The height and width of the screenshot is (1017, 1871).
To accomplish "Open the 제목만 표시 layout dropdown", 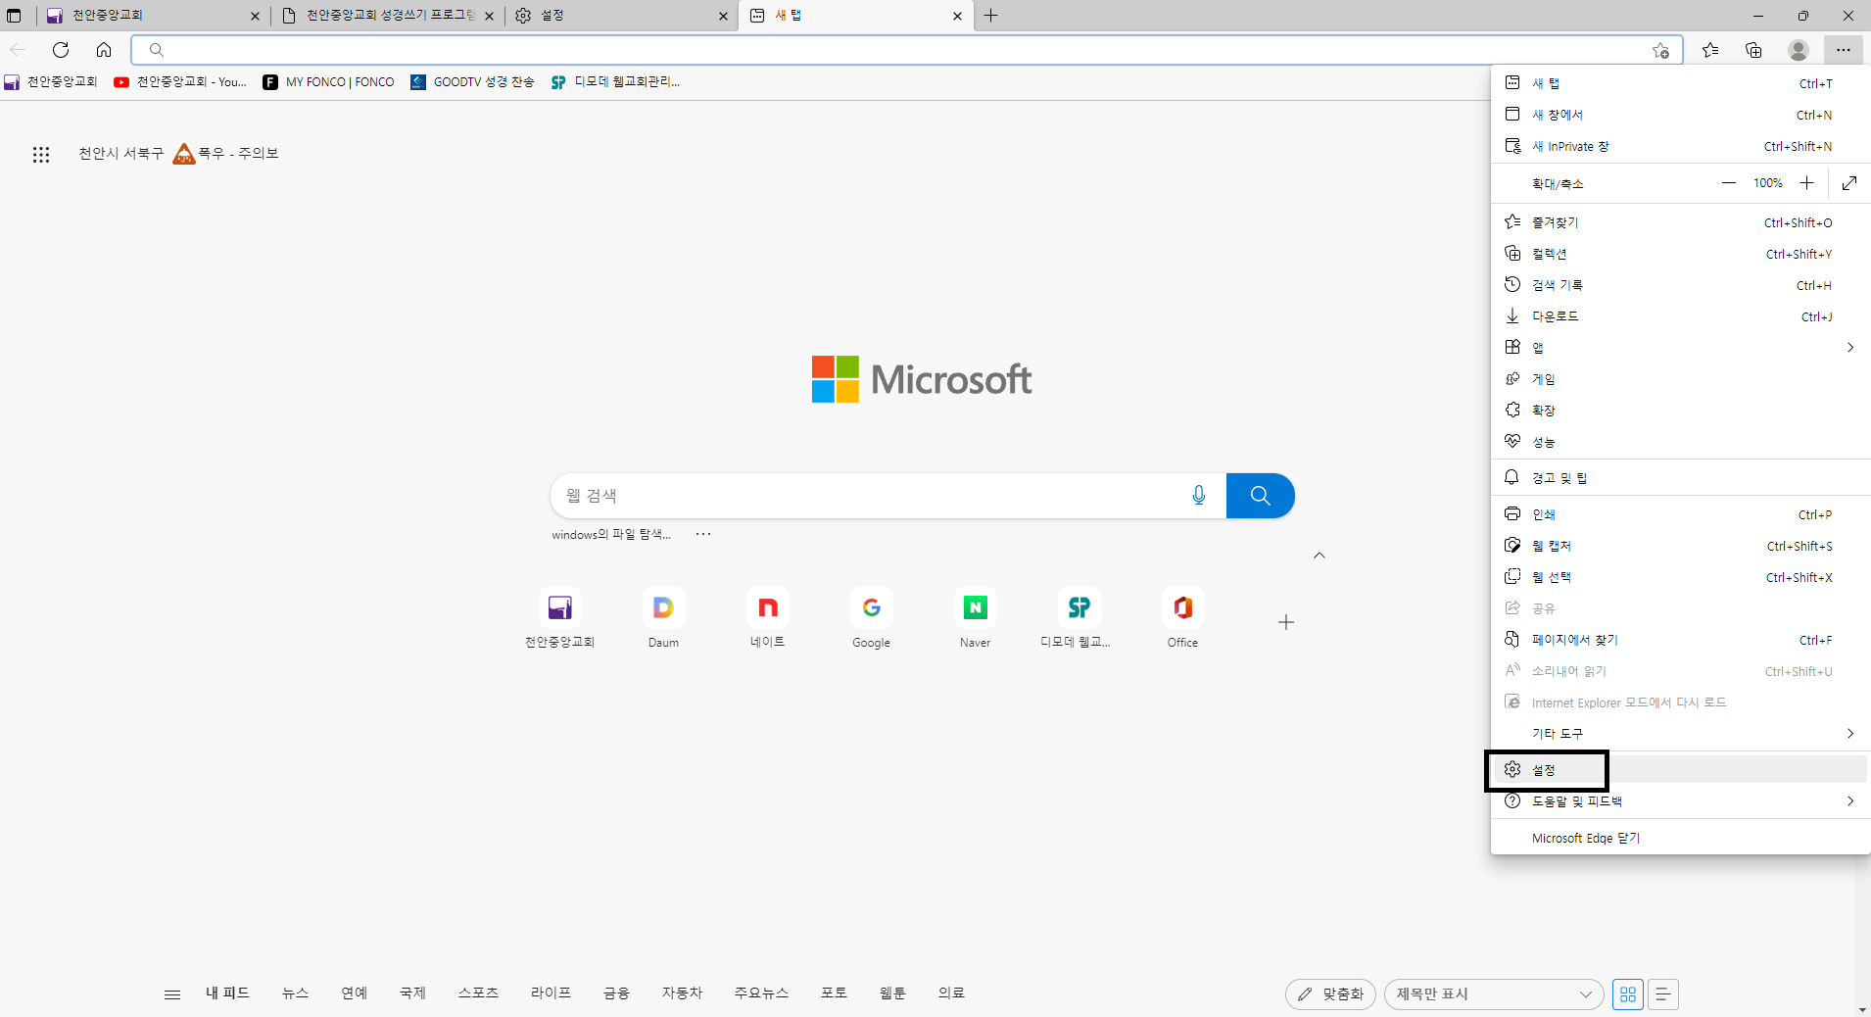I will [1494, 994].
